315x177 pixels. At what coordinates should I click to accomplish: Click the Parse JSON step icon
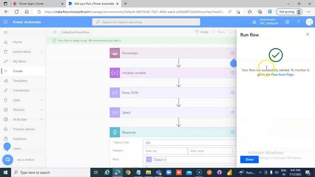click(x=115, y=93)
